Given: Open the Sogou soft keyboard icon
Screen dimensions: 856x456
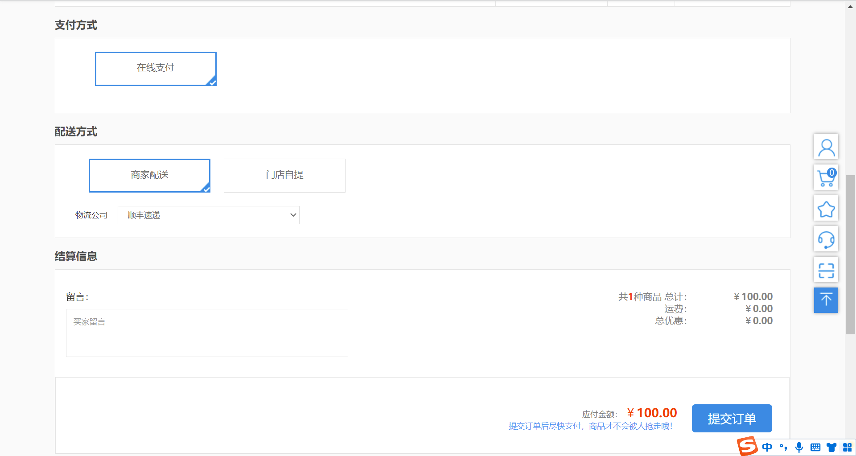Looking at the screenshot, I should [x=815, y=447].
